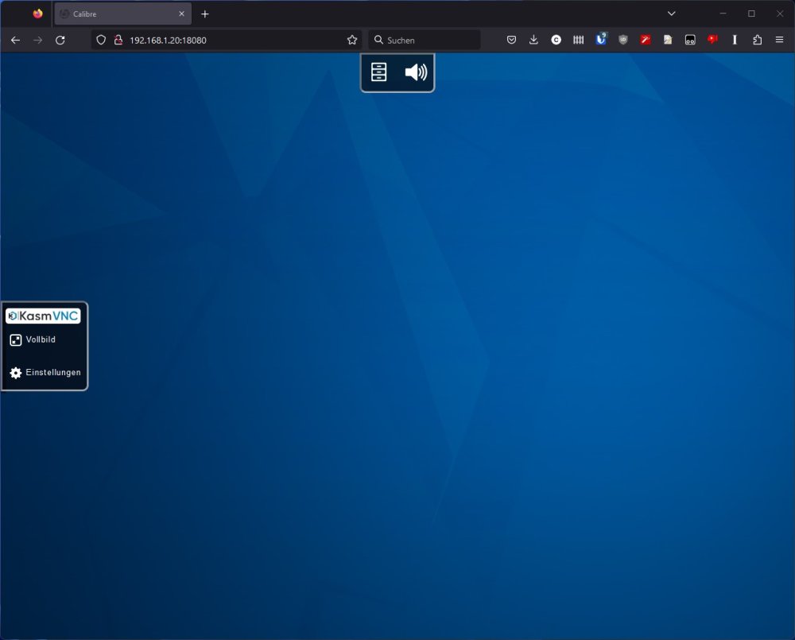Toggle audio with the speaker icon

click(x=417, y=72)
